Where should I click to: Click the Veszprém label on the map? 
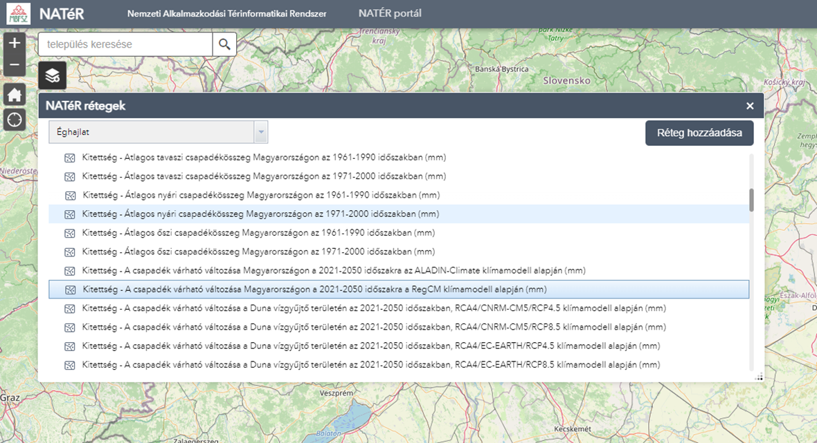(x=336, y=393)
